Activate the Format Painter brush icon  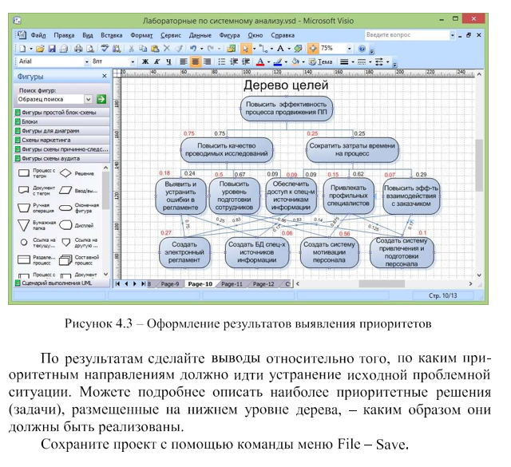[179, 49]
